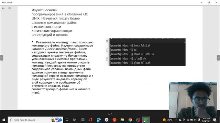Open the round dark app icon next to Chrome
This screenshot has height=123, width=220.
[138, 120]
